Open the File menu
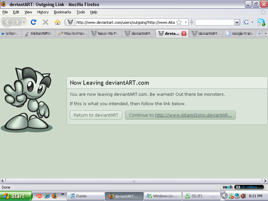 tap(5, 12)
